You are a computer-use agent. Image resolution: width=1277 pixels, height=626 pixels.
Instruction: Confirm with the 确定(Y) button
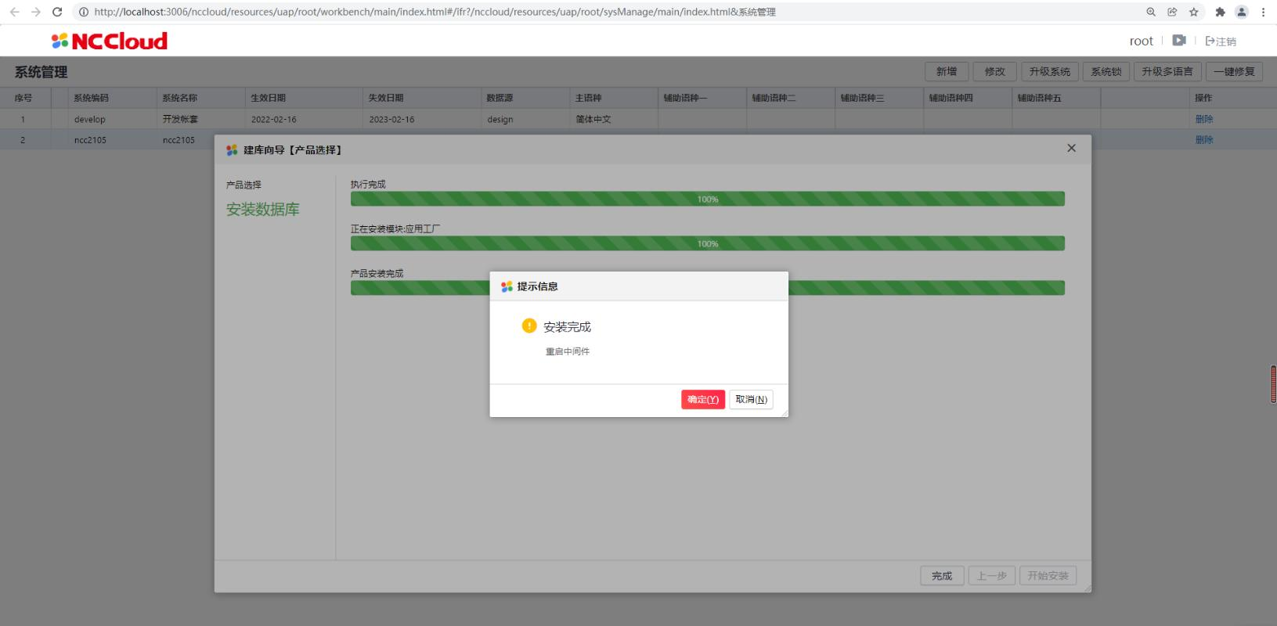point(703,399)
